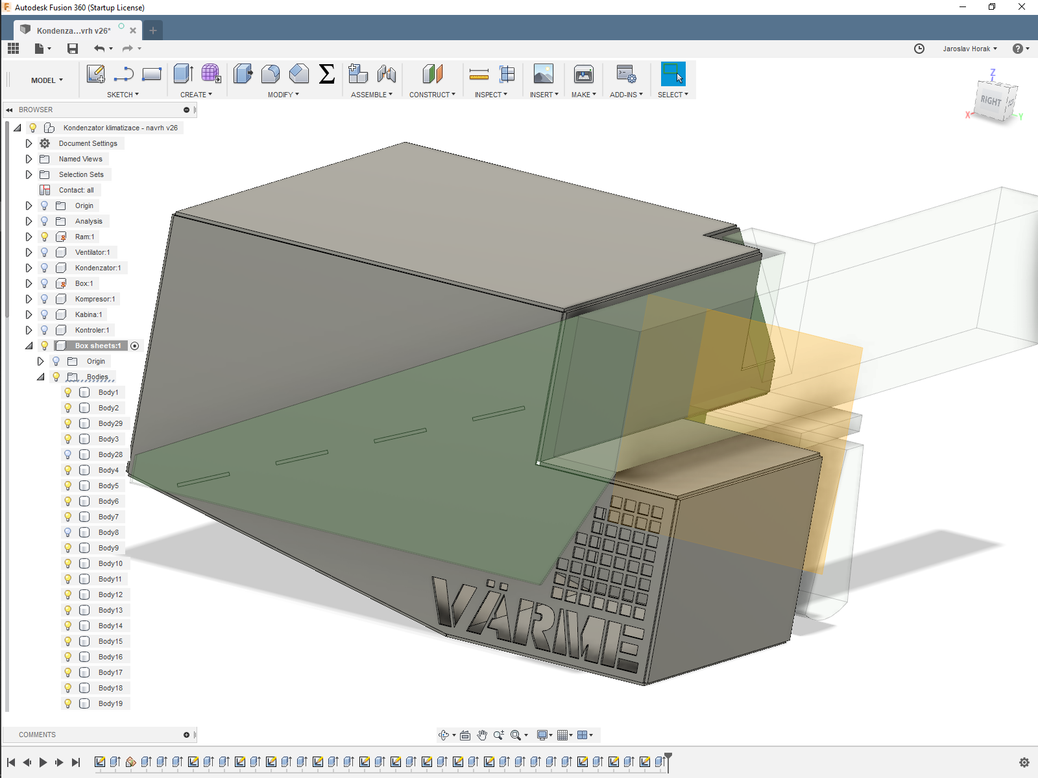Toggle visibility of Ventilator:1 component
This screenshot has height=778, width=1038.
[x=44, y=252]
